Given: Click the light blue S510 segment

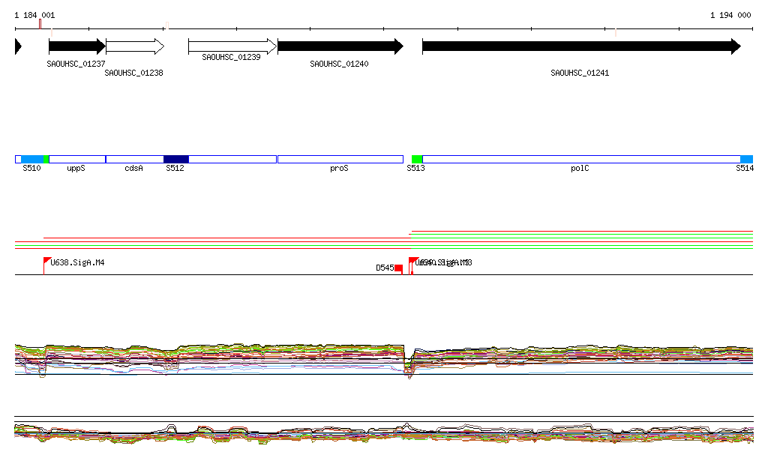Looking at the screenshot, I should pyautogui.click(x=31, y=159).
